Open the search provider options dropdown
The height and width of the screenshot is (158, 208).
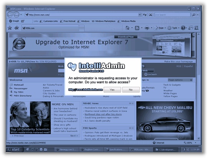click(x=198, y=15)
